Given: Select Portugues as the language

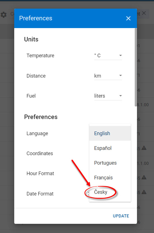Looking at the screenshot, I should [x=110, y=163].
